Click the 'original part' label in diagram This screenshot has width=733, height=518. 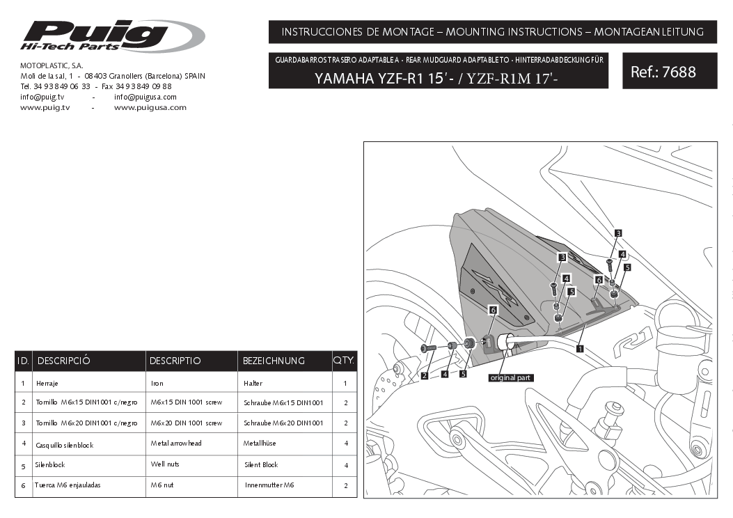(x=510, y=378)
